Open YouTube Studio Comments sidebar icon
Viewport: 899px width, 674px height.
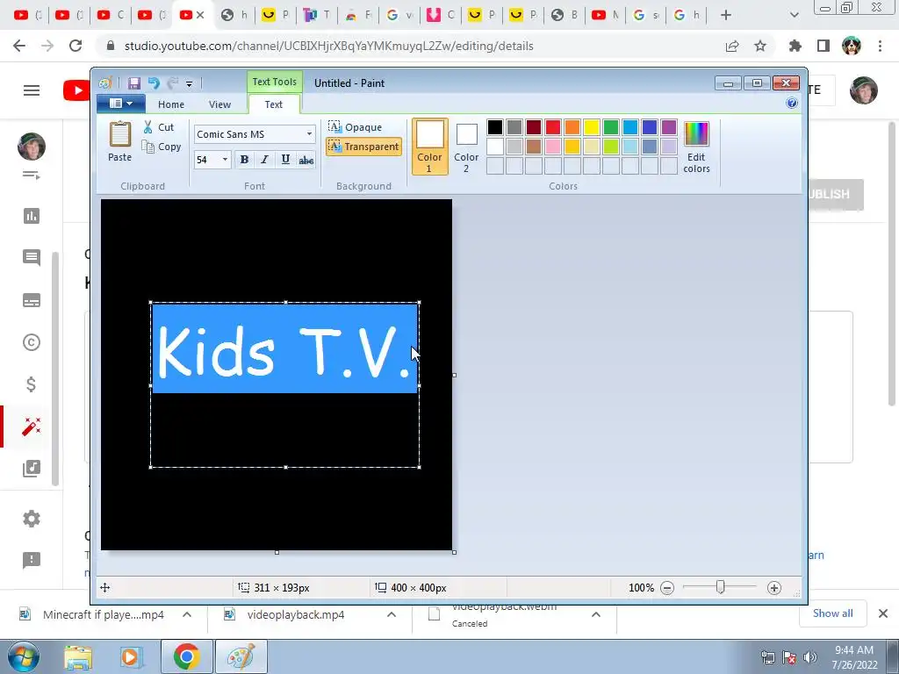tap(32, 258)
